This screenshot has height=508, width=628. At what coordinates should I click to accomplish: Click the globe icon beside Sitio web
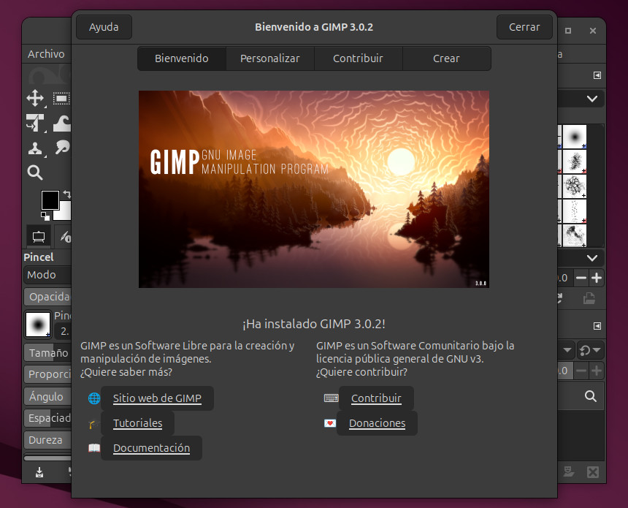click(x=94, y=398)
